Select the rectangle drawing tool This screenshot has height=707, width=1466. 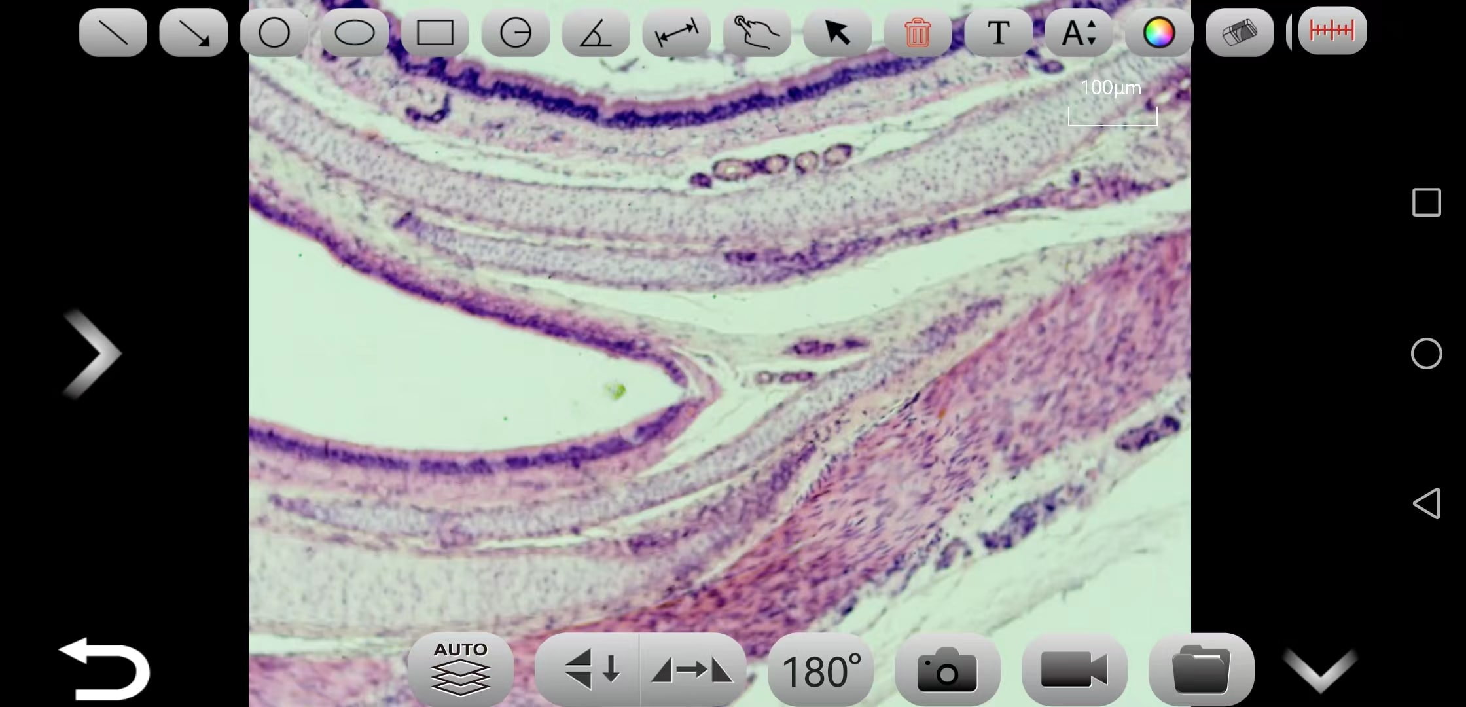point(435,32)
